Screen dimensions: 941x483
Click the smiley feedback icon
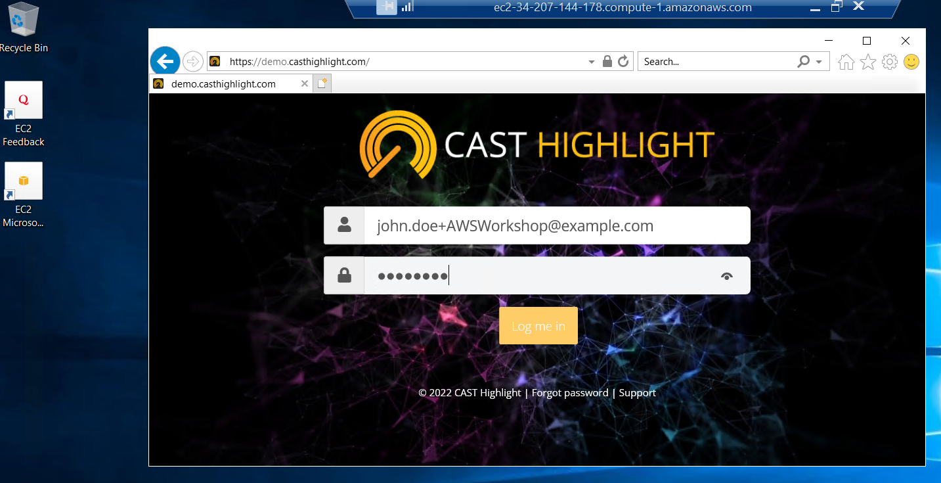click(911, 62)
